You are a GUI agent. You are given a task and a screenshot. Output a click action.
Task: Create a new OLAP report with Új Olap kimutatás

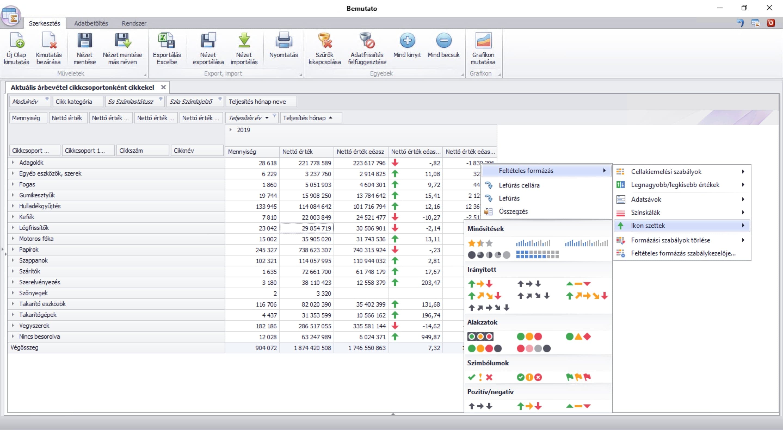(x=16, y=49)
